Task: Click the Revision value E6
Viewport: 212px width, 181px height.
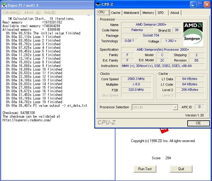Action: point(196,60)
